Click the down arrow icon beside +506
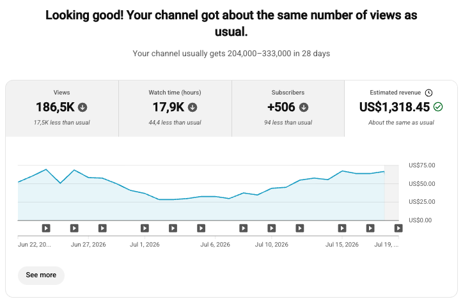This screenshot has height=306, width=463. coord(304,107)
